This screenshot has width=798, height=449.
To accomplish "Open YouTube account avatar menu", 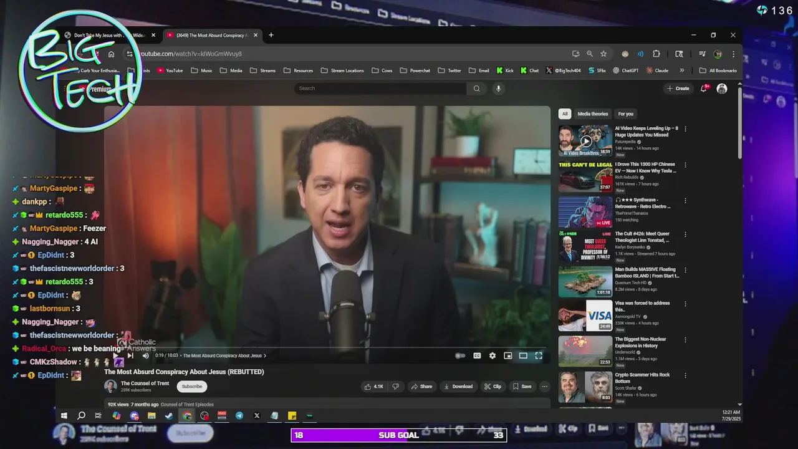I will (x=722, y=89).
